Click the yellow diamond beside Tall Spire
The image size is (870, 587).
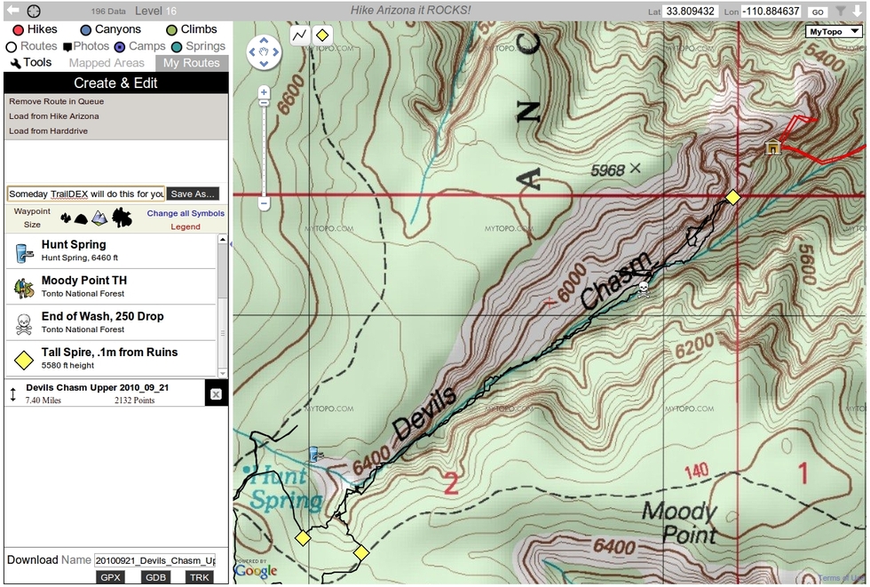(24, 360)
